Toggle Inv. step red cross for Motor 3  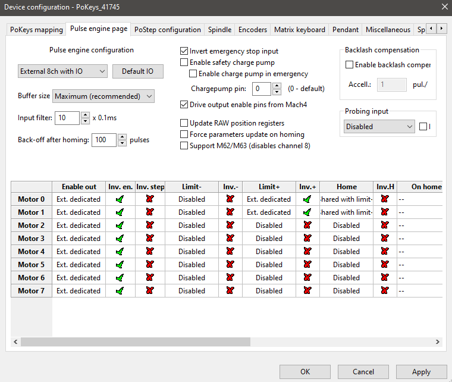coord(150,239)
